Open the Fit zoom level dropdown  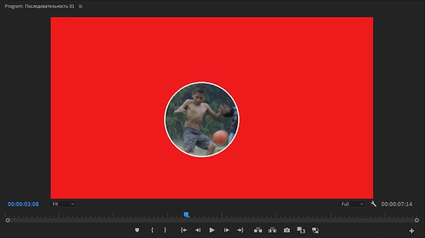[63, 204]
